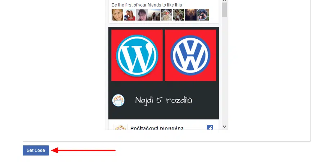332x162 pixels.
Task: Click the seventh friend photo, dark portrait
Action: pos(191,15)
